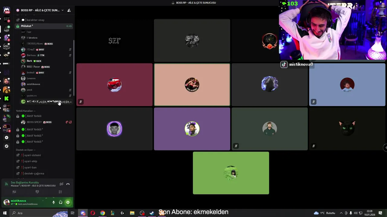This screenshot has width=387, height=217.
Task: Select the boxer avatar speaking tile
Action: tap(192, 85)
